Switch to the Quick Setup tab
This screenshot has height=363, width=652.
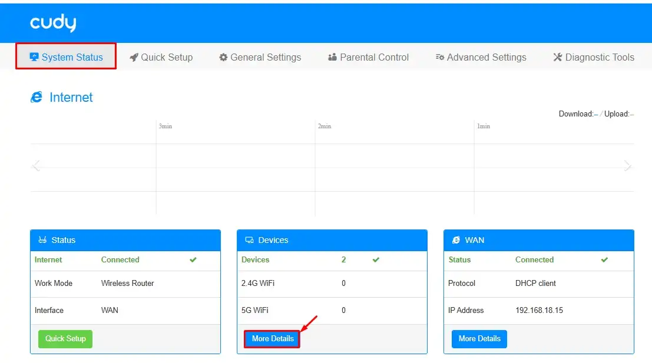pyautogui.click(x=161, y=57)
